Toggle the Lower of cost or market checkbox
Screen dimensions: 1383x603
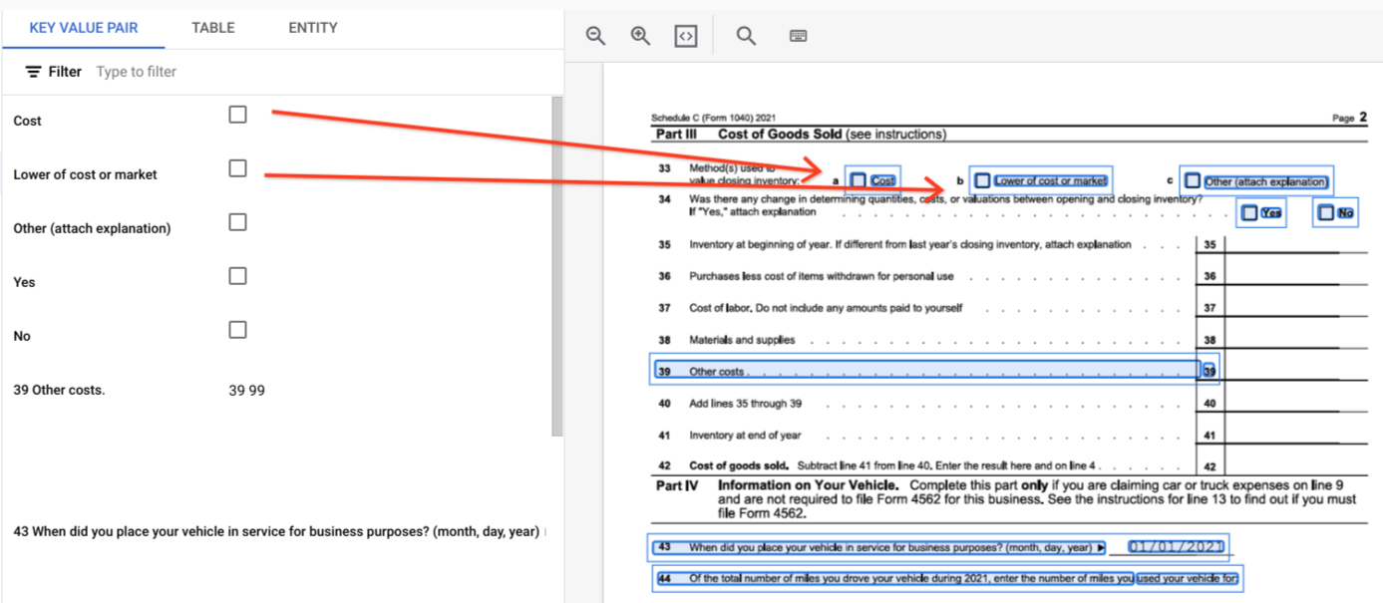[x=237, y=168]
